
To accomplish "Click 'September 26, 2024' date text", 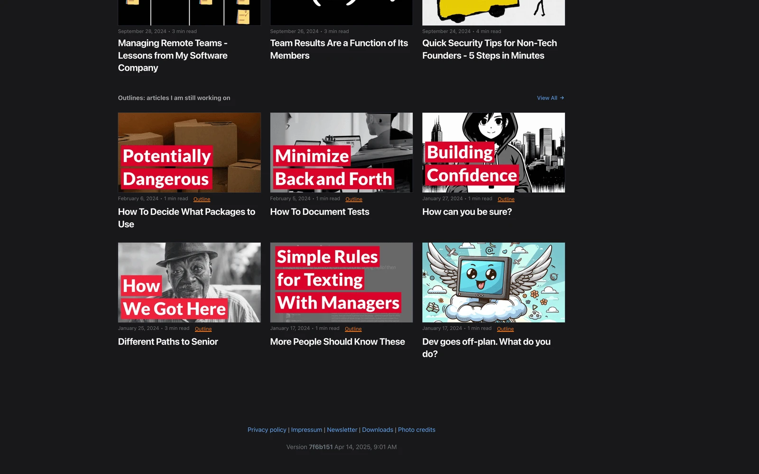I will (x=294, y=31).
